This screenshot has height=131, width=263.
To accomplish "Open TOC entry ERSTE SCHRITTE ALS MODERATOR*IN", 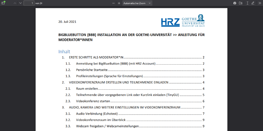I will 133,58.
